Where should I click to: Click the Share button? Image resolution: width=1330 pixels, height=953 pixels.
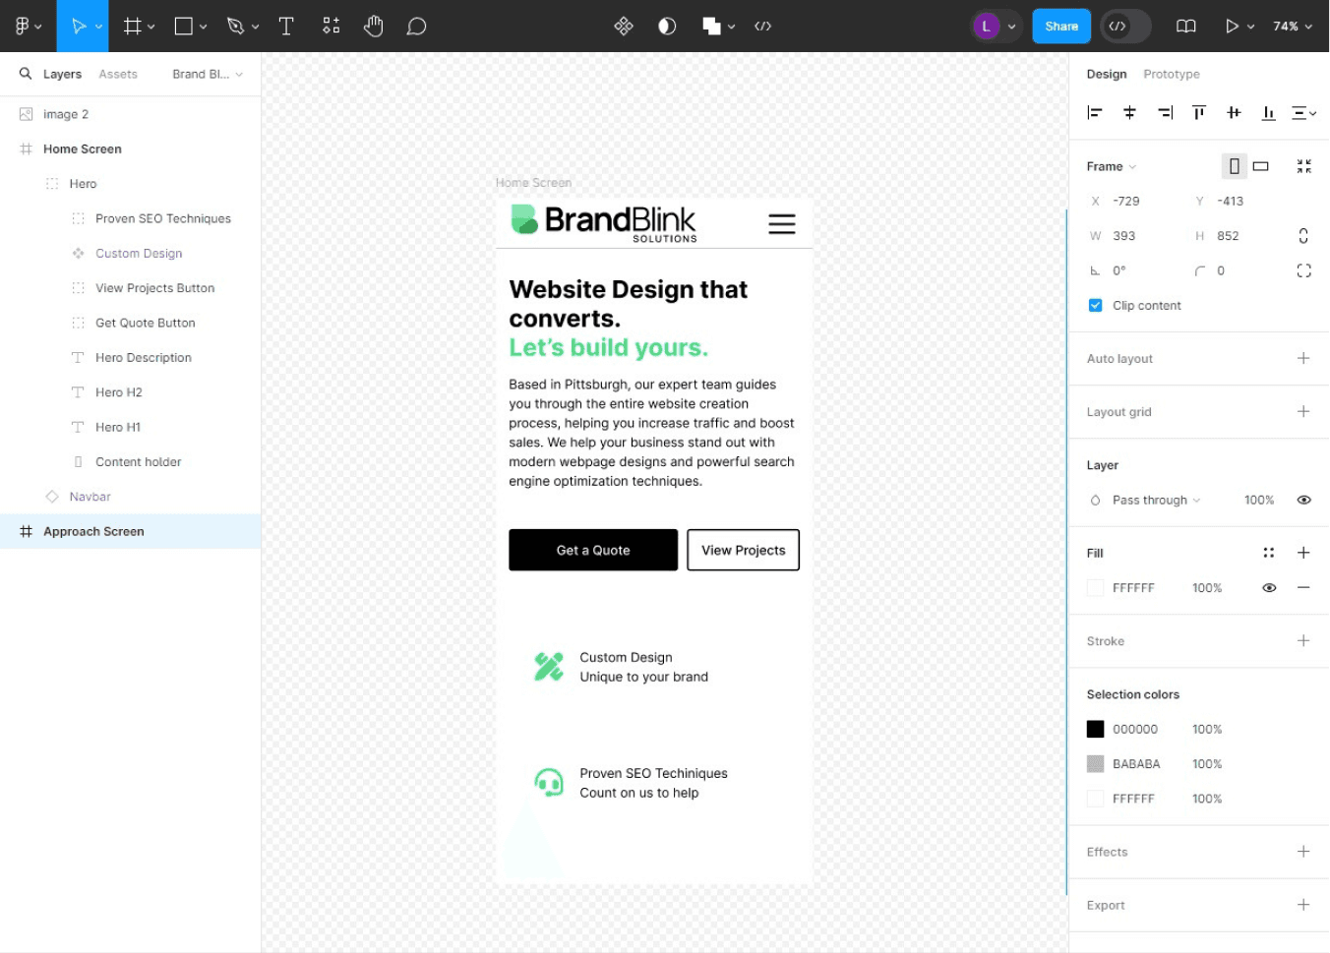1061,27
